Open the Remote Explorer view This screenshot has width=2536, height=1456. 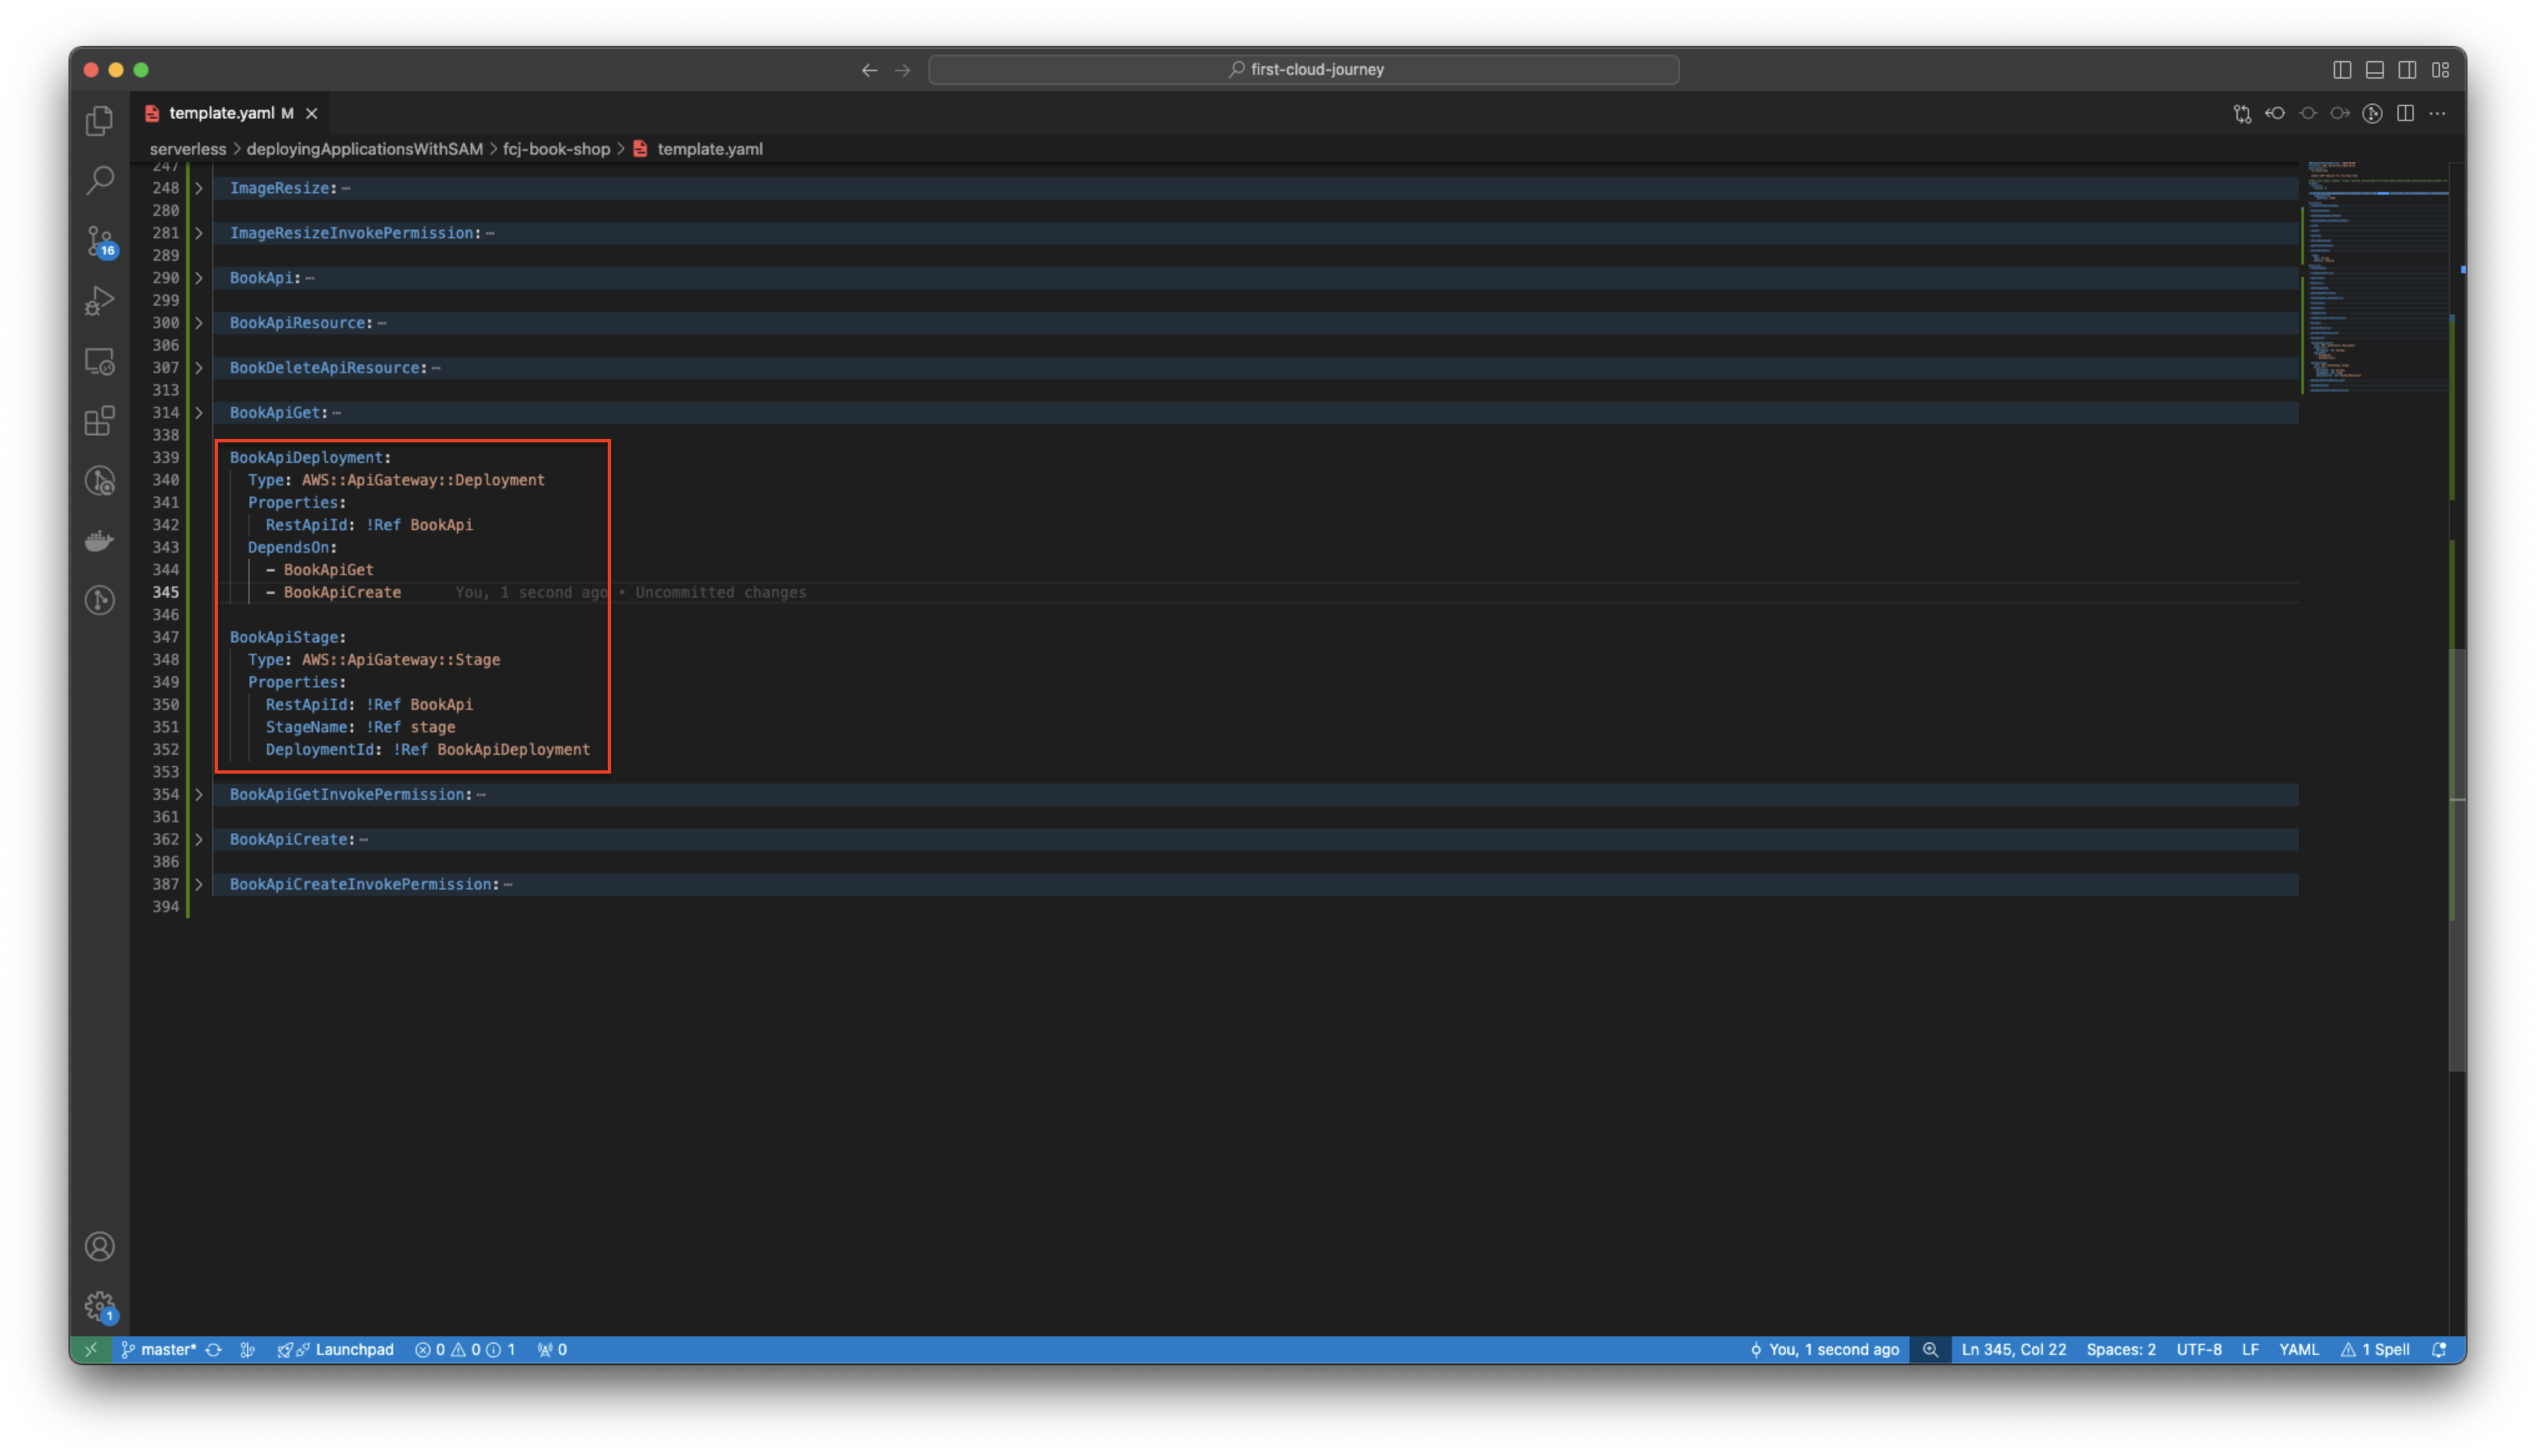pos(99,361)
